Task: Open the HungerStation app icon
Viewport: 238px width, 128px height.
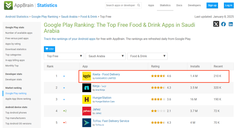Action: pos(87,99)
